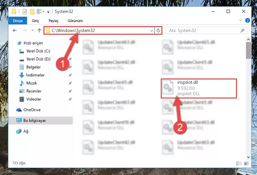The image size is (257, 175).
Task: Select Bu bilgisayar in the navigation pane
Action: [40, 121]
